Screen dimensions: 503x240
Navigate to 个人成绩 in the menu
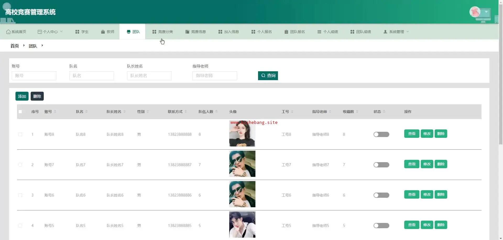click(x=328, y=32)
